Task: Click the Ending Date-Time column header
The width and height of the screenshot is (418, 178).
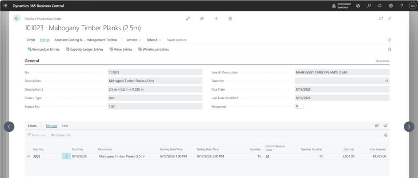Action: coord(208,150)
